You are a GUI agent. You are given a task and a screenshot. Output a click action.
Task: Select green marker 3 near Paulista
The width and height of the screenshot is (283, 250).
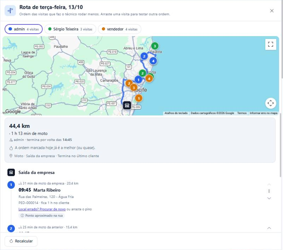[x=155, y=46]
